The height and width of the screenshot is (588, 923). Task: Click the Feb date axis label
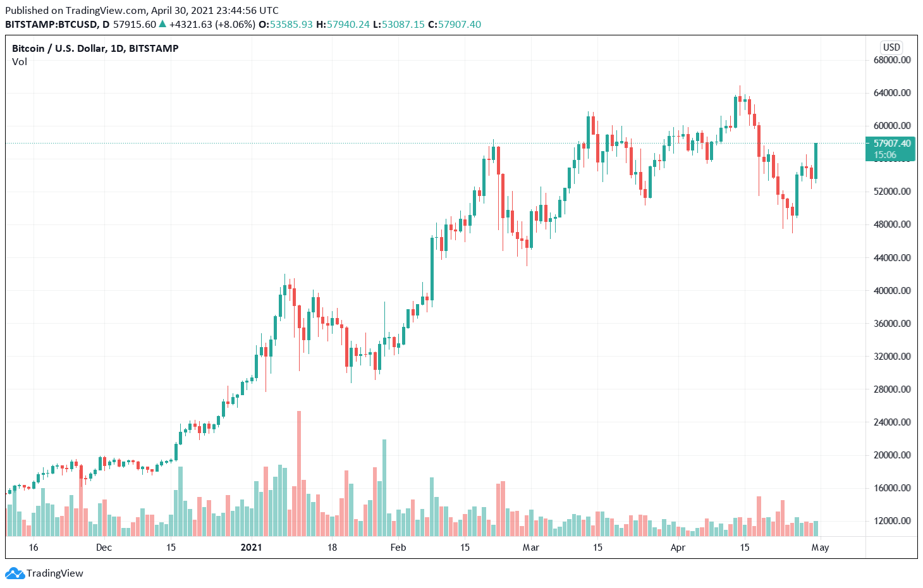pos(398,548)
